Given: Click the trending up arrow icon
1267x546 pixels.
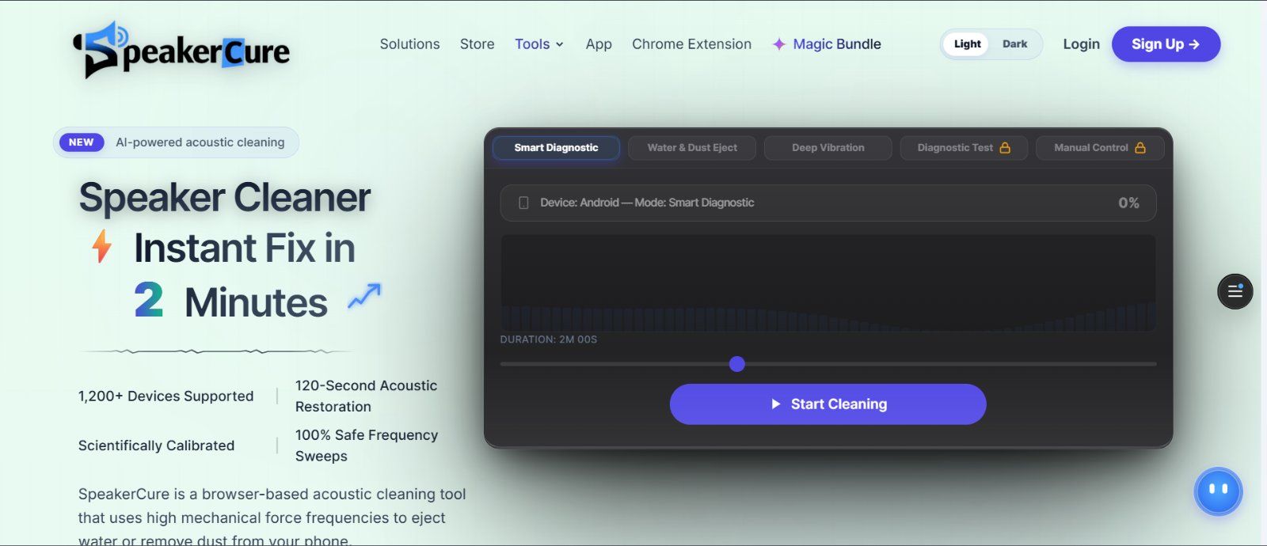Looking at the screenshot, I should (x=364, y=297).
